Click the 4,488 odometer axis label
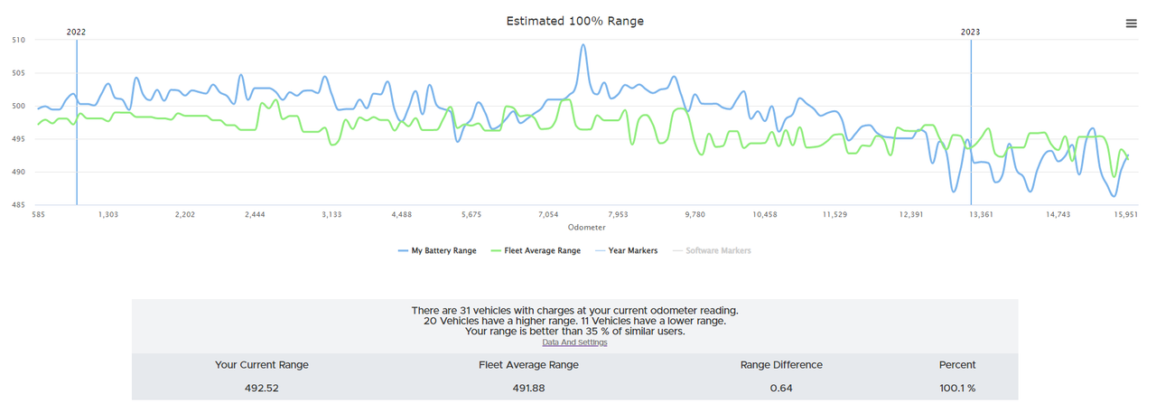Screen dimensions: 1156x403 click(x=402, y=215)
